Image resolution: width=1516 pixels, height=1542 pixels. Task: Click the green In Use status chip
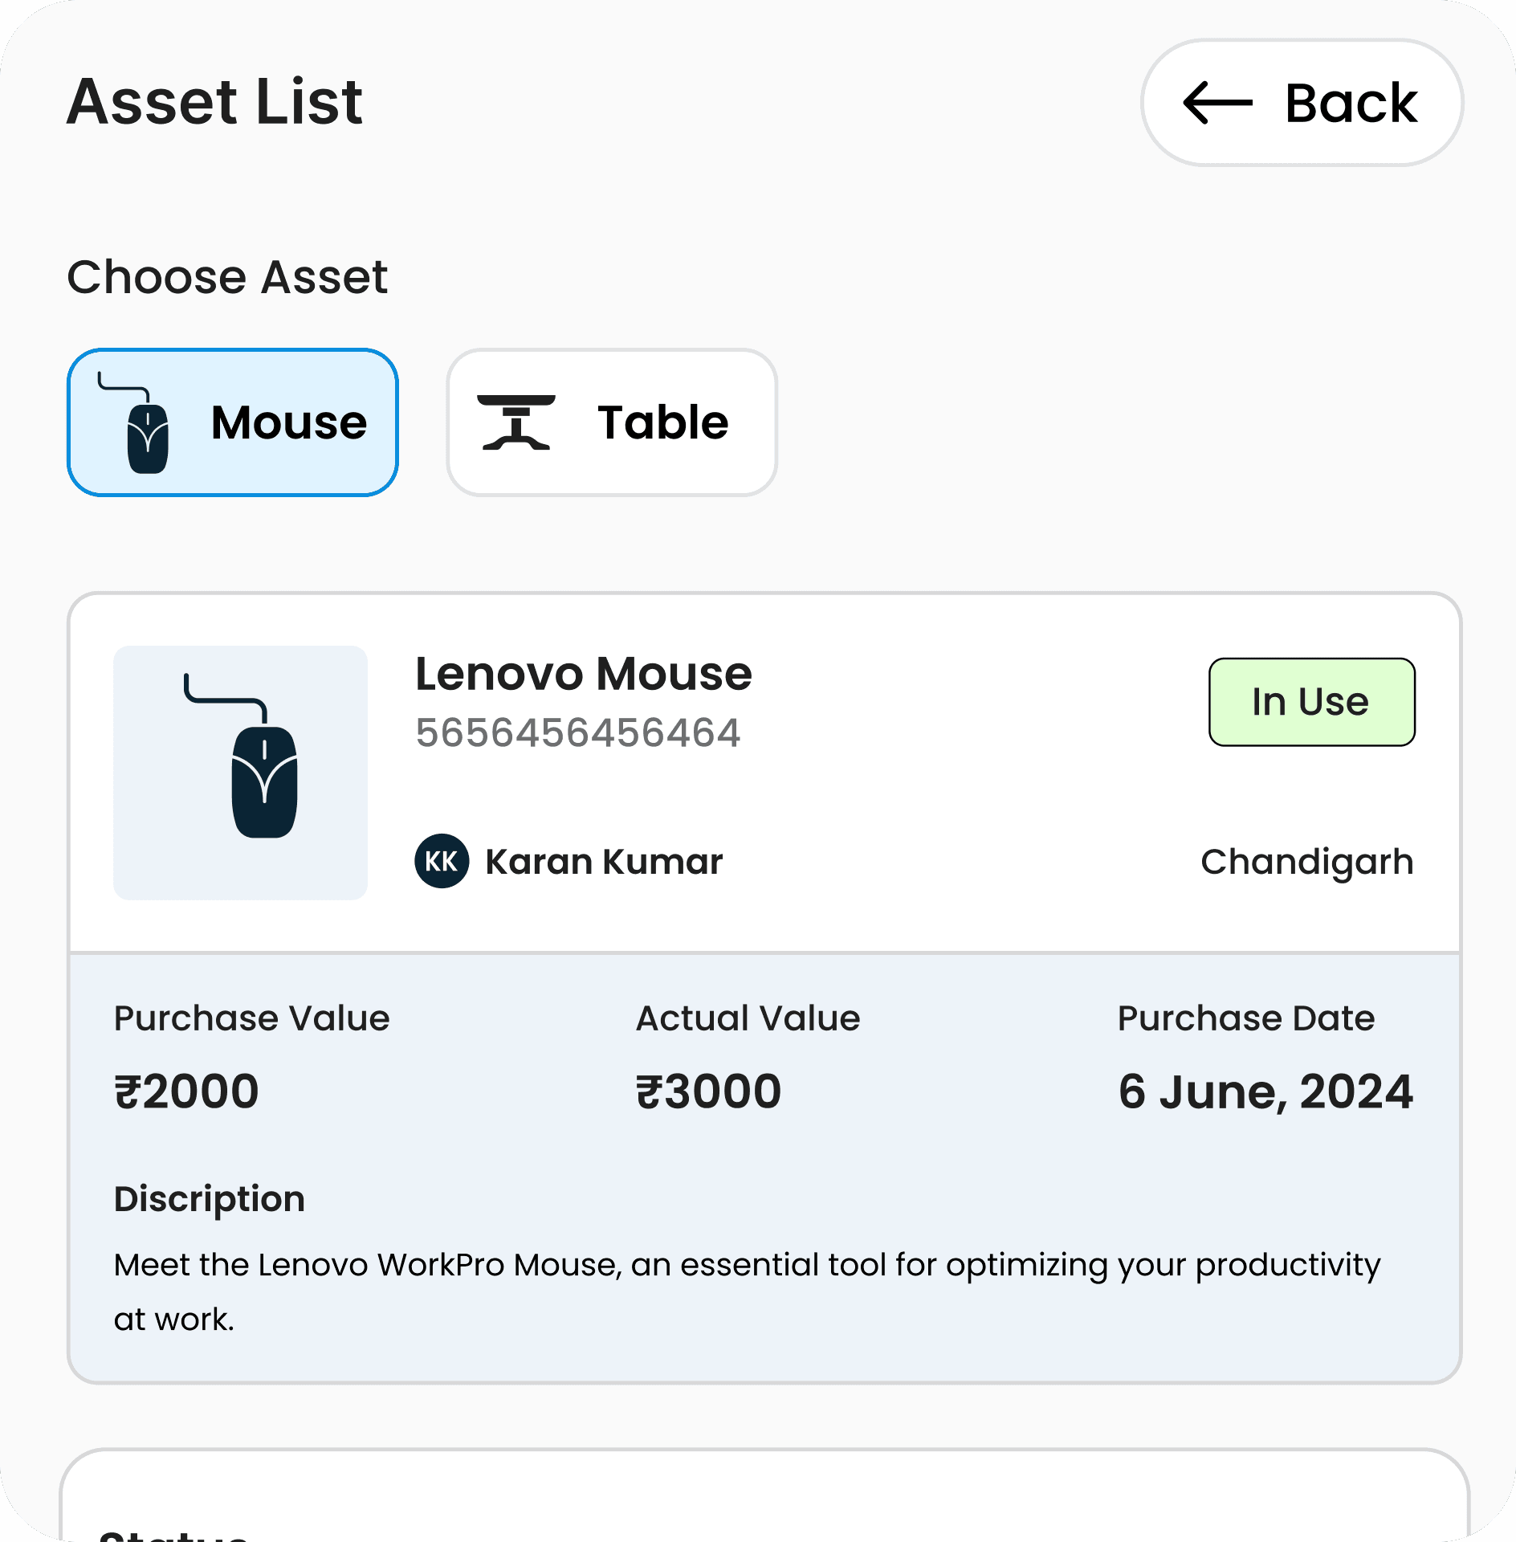coord(1312,700)
